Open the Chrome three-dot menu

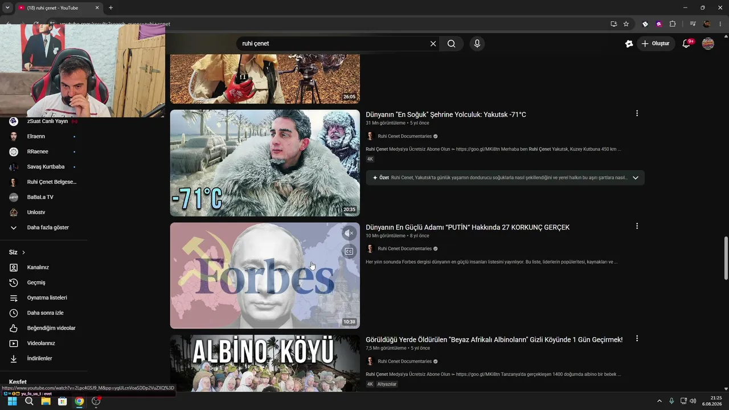pyautogui.click(x=720, y=24)
